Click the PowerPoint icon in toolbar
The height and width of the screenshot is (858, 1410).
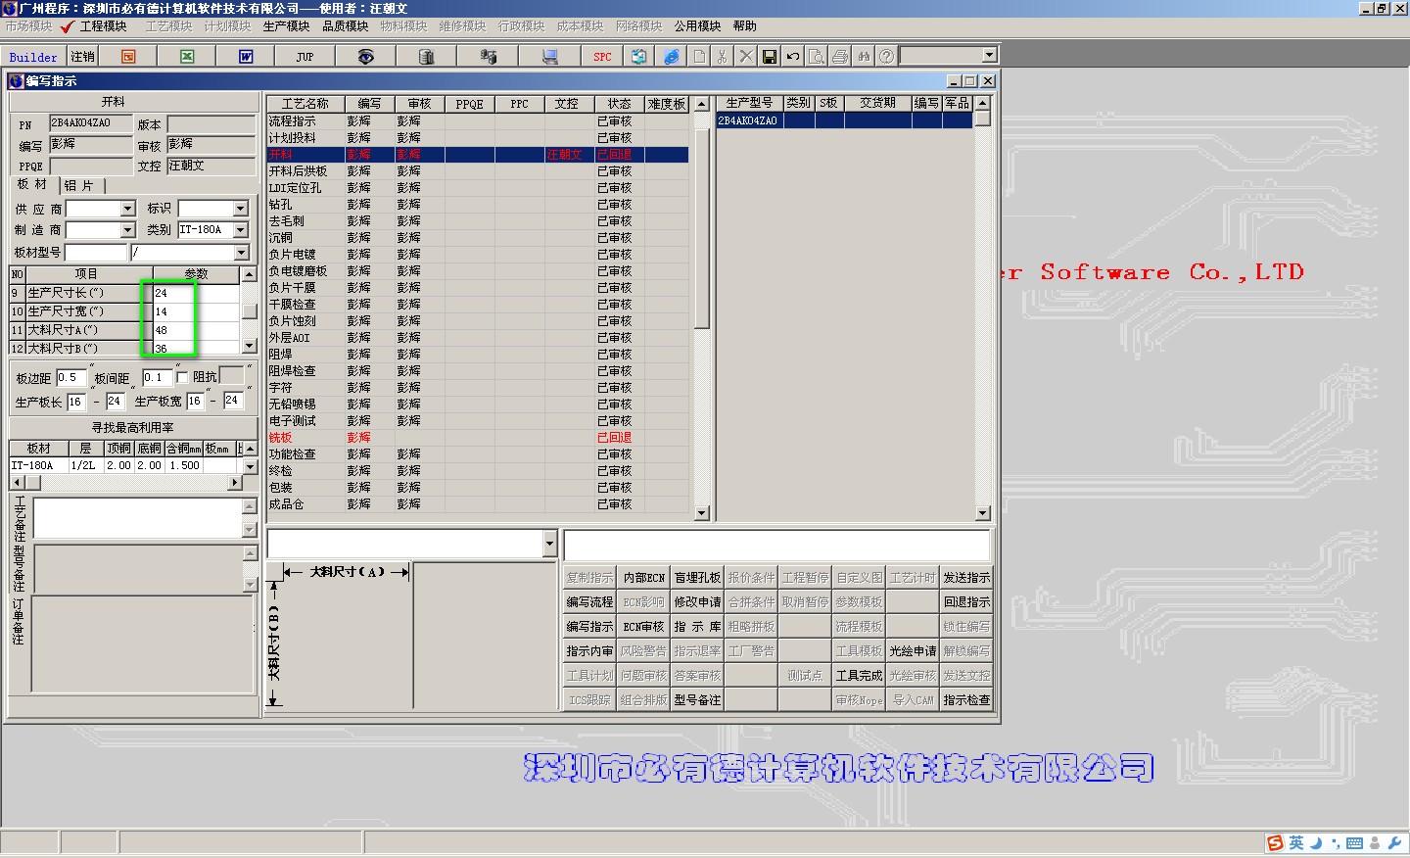pos(128,57)
